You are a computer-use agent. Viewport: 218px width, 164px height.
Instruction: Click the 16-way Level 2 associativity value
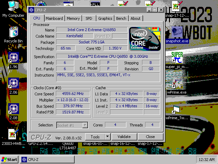[152, 106]
